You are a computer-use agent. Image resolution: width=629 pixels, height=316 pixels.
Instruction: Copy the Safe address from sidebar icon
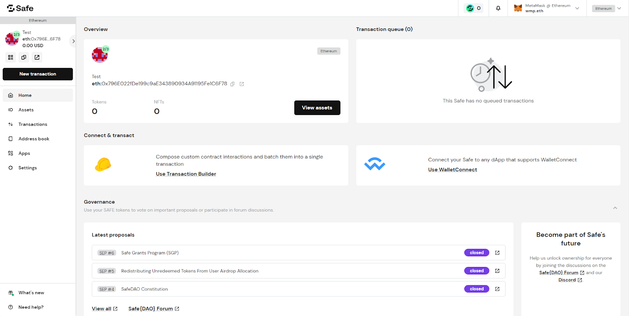(x=24, y=57)
